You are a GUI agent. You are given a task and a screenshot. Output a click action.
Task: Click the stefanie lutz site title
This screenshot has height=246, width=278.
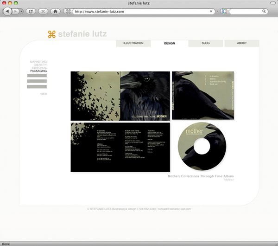(82, 34)
